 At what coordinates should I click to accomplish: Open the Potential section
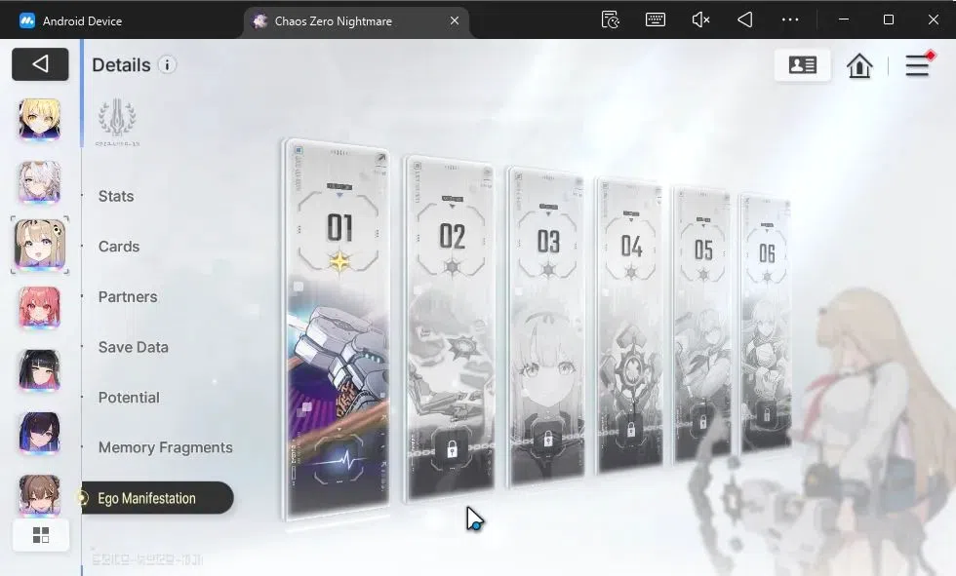129,398
